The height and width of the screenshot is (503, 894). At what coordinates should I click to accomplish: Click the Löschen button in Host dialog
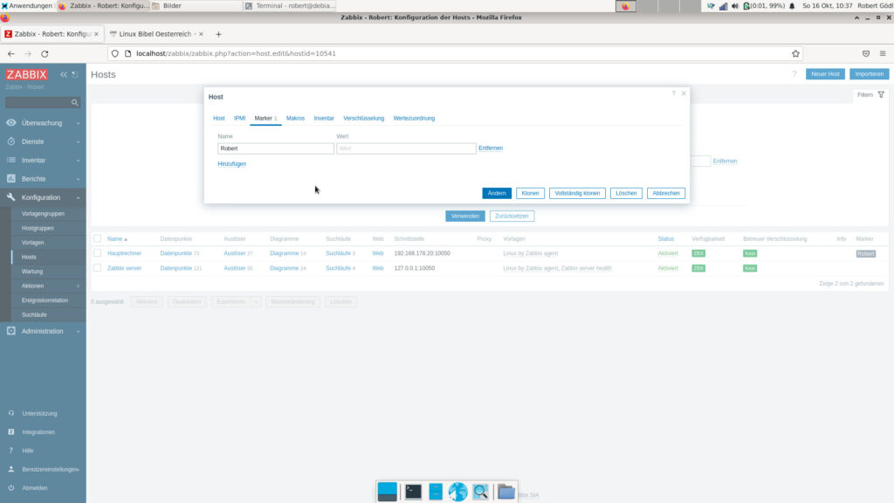click(626, 193)
